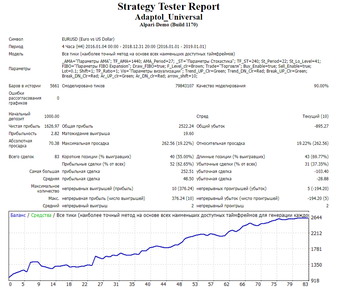Click the 'Всего сделок' label
345x289 pixels.
pyautogui.click(x=21, y=157)
